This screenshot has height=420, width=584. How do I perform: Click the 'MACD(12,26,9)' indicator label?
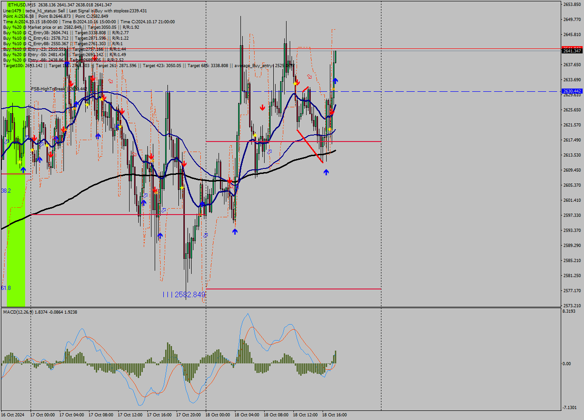click(x=40, y=312)
